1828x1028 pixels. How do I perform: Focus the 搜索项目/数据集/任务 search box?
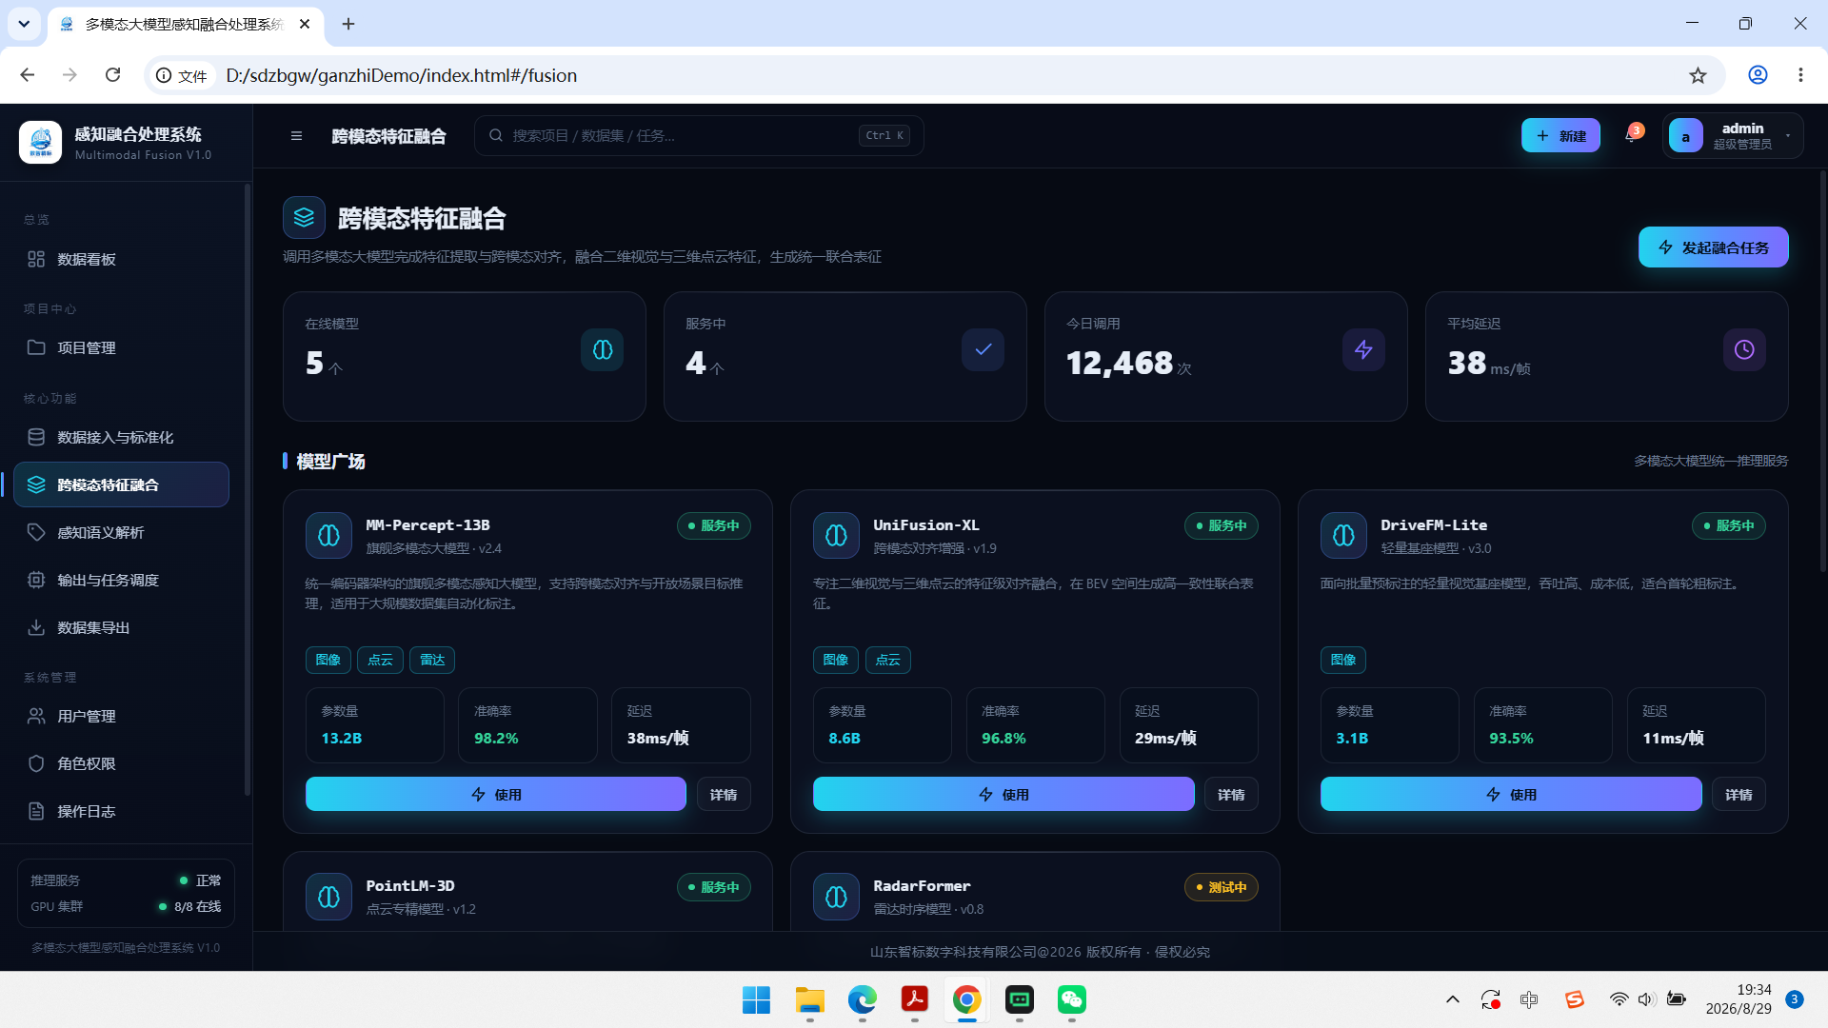[x=698, y=136]
